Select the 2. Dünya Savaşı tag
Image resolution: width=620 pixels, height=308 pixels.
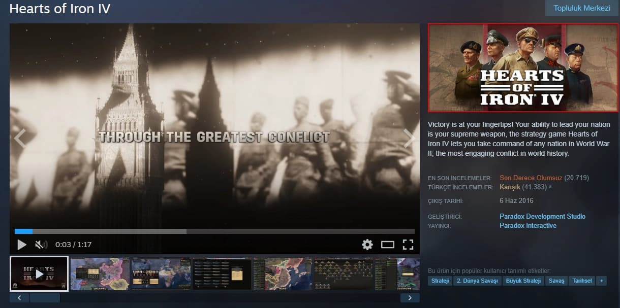point(477,281)
